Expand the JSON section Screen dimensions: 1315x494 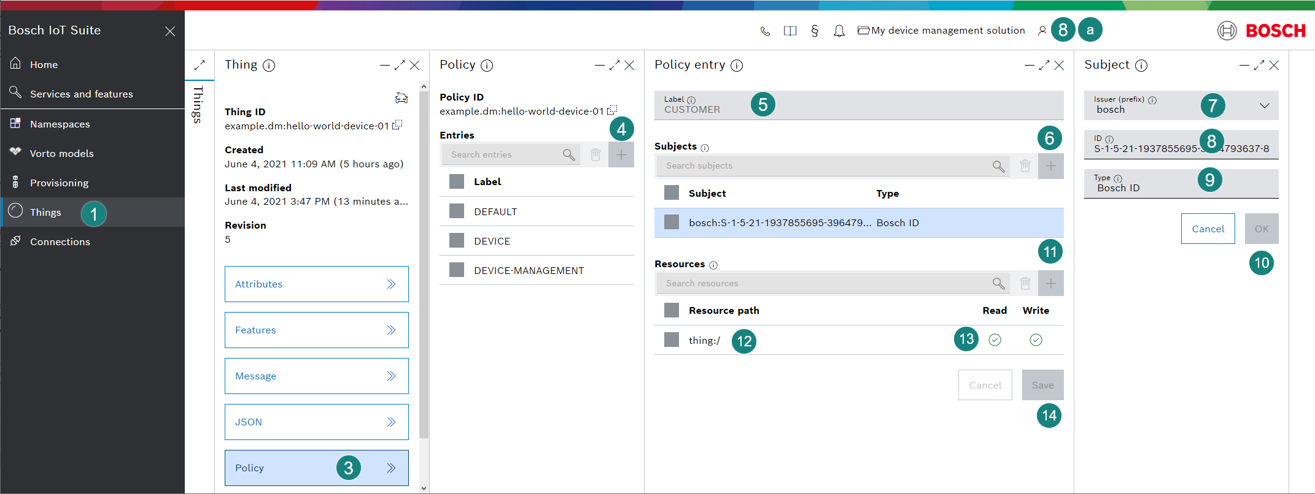(x=317, y=422)
